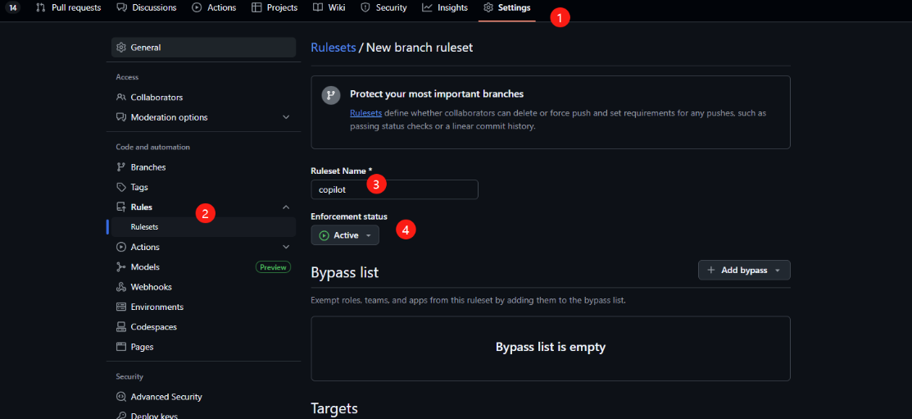
Task: Click the Codespaces icon in the sidebar
Action: tap(121, 327)
